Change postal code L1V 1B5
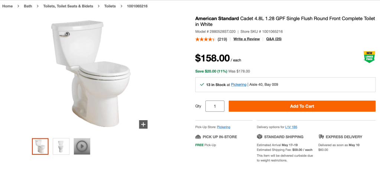The height and width of the screenshot is (171, 380). [x=291, y=127]
